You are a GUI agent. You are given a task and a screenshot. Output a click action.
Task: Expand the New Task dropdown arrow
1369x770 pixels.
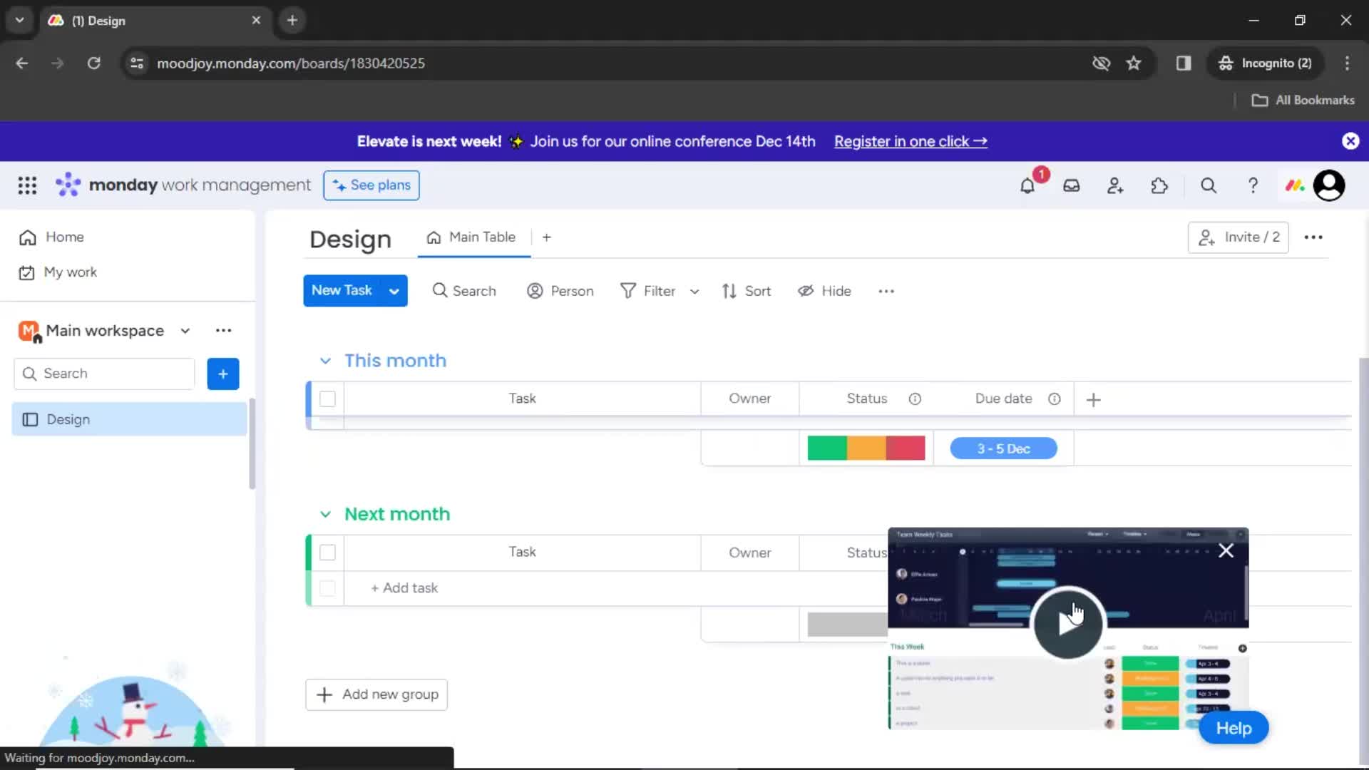tap(395, 290)
